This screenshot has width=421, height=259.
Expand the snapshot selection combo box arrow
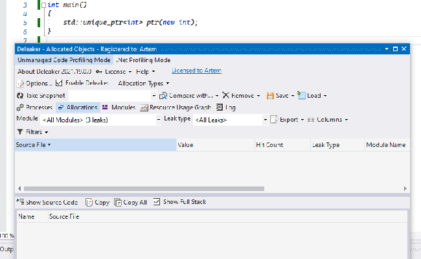pyautogui.click(x=154, y=96)
